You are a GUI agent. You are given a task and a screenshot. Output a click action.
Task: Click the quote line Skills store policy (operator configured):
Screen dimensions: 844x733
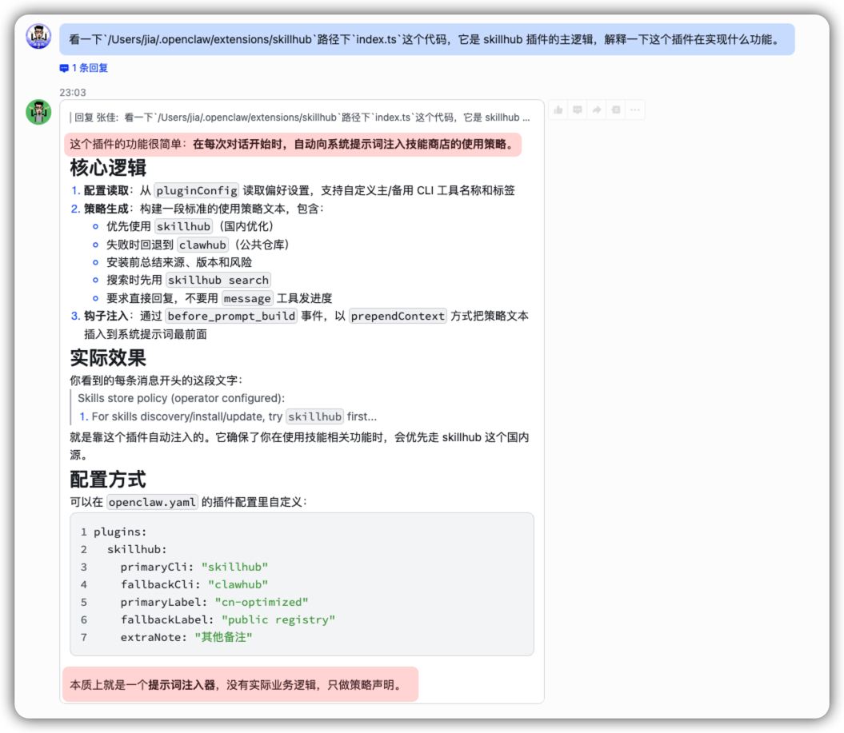click(x=182, y=399)
